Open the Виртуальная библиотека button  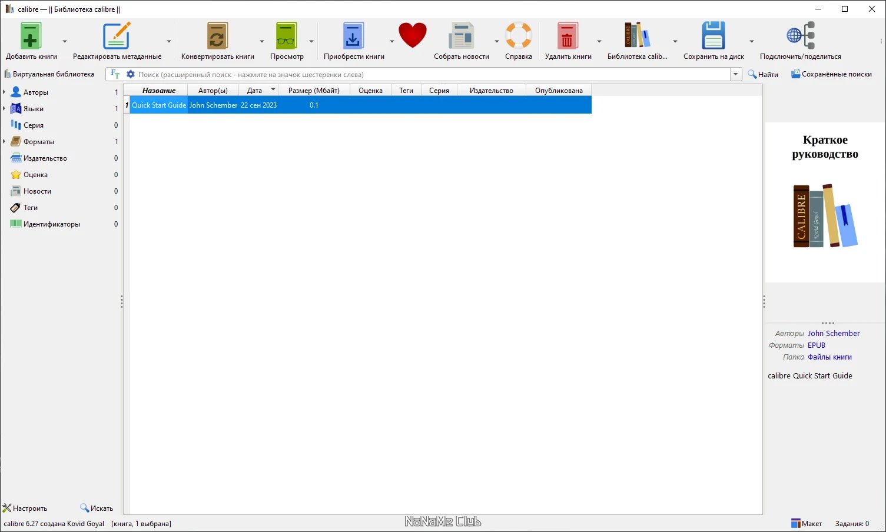click(x=49, y=74)
